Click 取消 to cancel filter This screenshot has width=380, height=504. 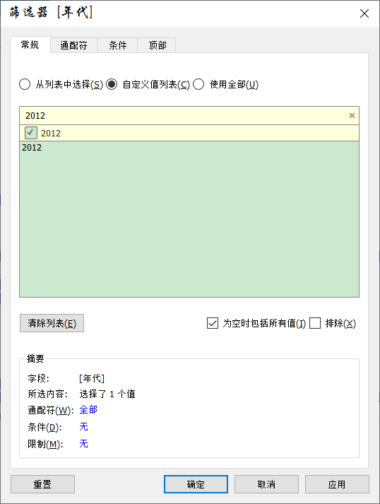266,484
